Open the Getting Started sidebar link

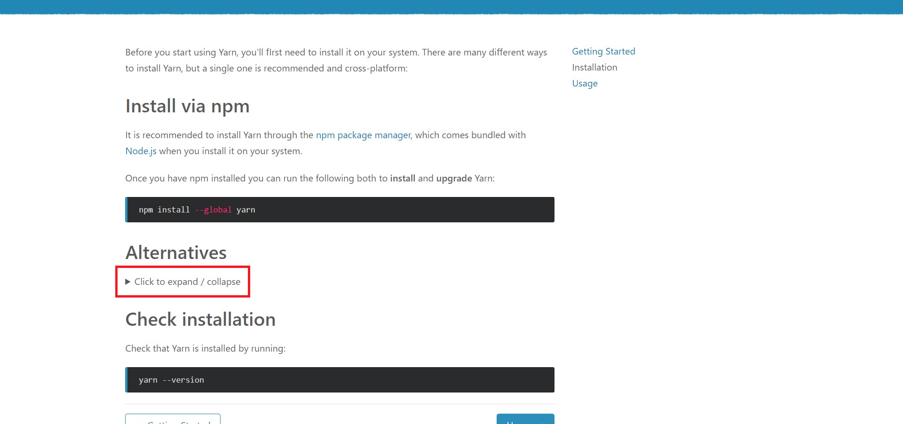pos(603,51)
